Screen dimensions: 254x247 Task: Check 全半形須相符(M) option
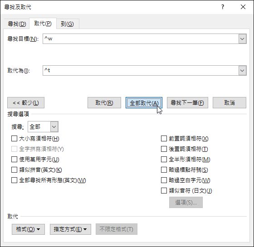(164, 159)
